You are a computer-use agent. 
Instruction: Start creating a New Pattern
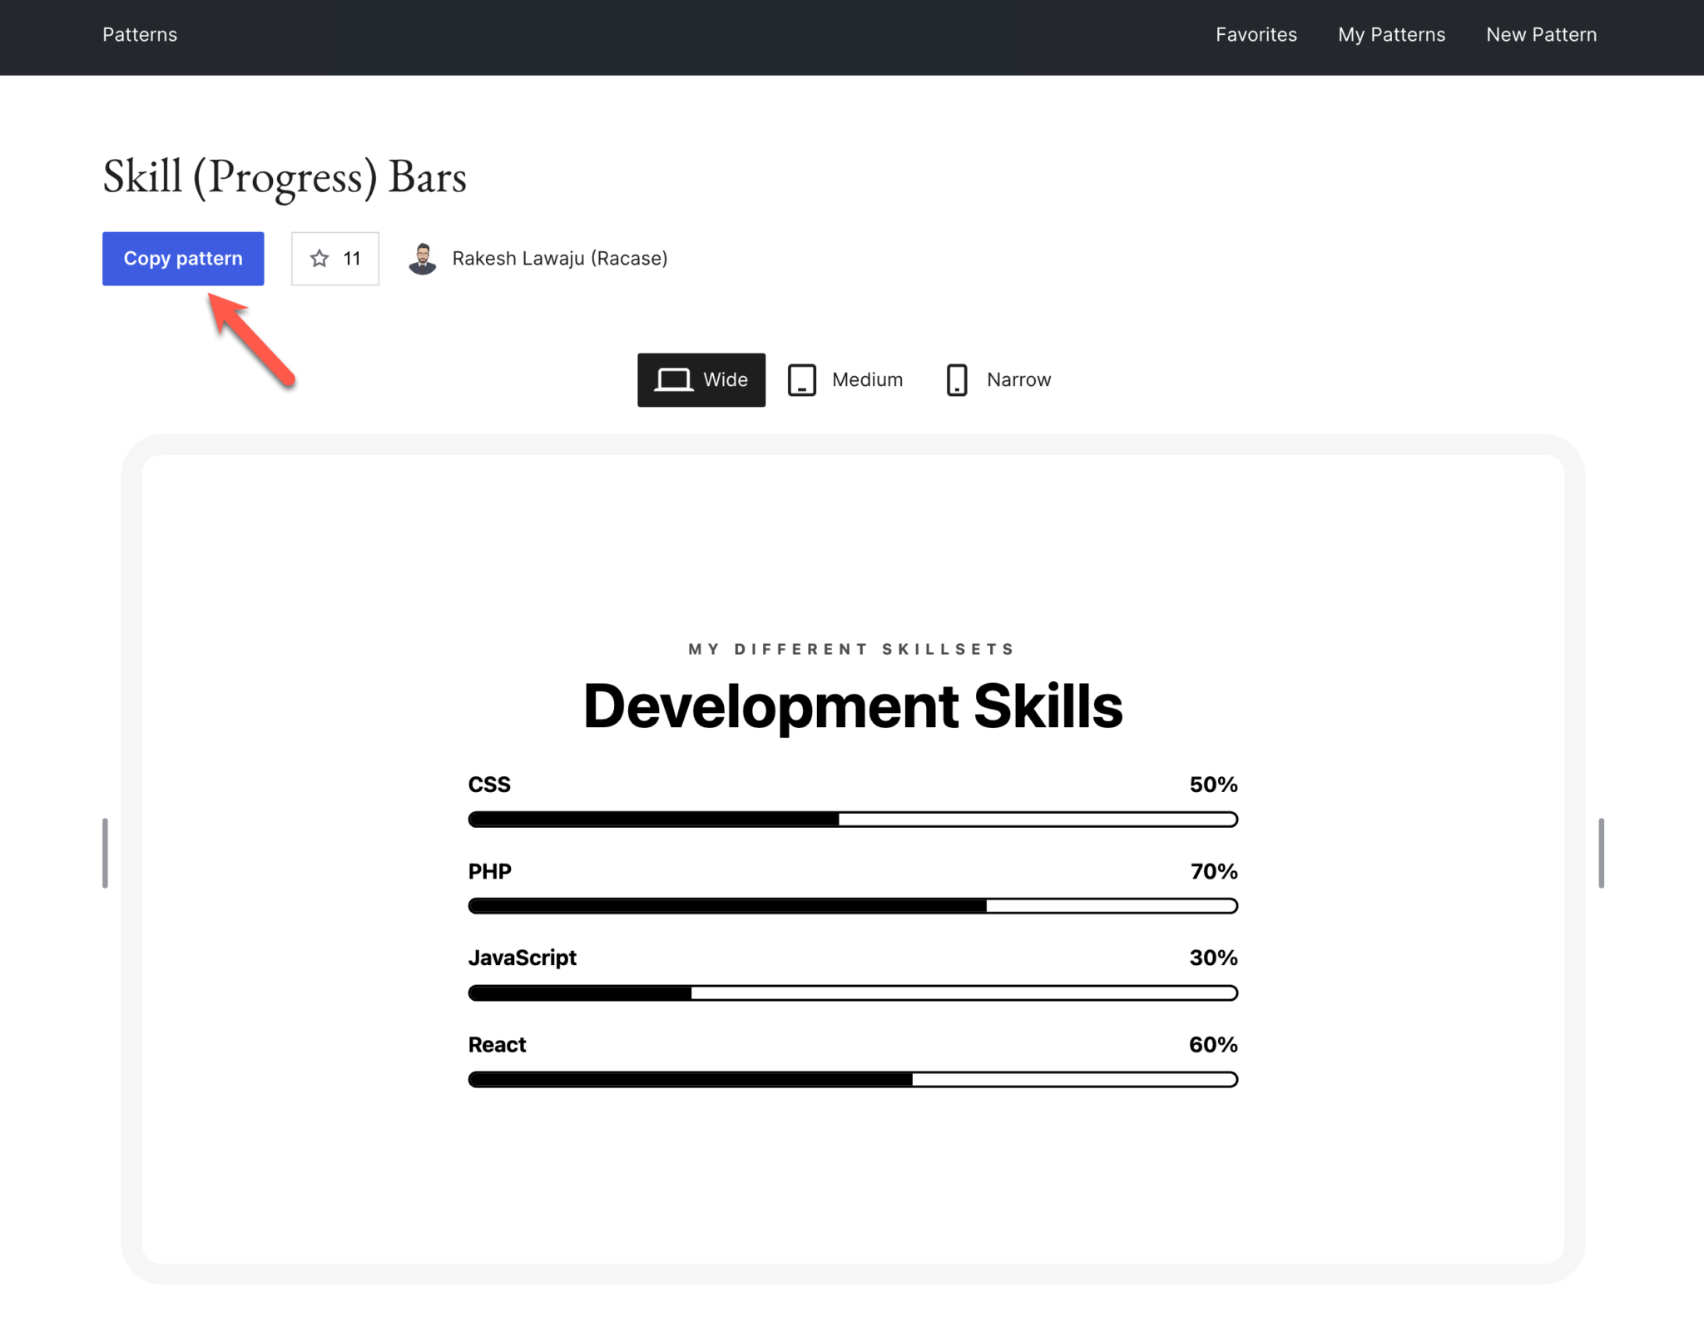pyautogui.click(x=1541, y=34)
